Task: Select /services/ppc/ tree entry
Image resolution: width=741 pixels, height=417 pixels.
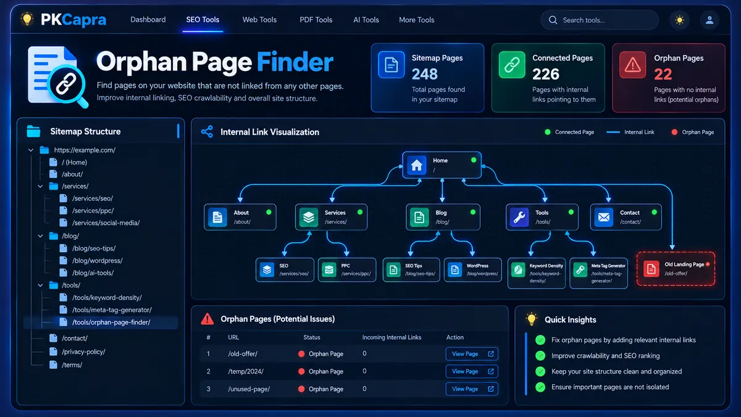Action: [92, 211]
